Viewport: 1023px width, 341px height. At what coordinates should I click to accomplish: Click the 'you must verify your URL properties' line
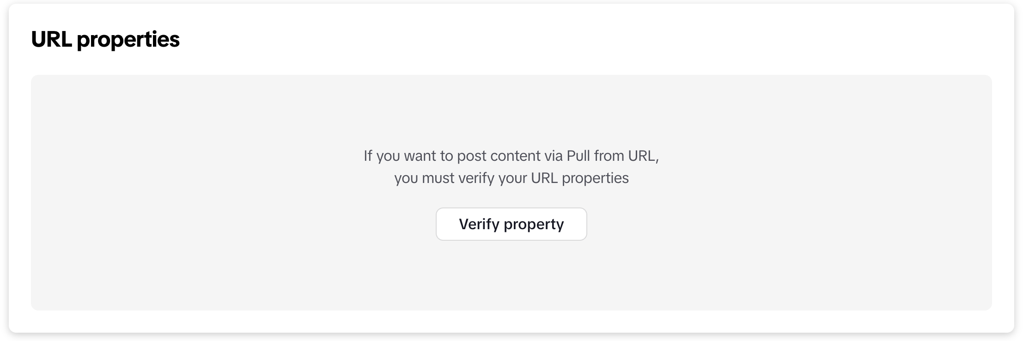tap(511, 178)
